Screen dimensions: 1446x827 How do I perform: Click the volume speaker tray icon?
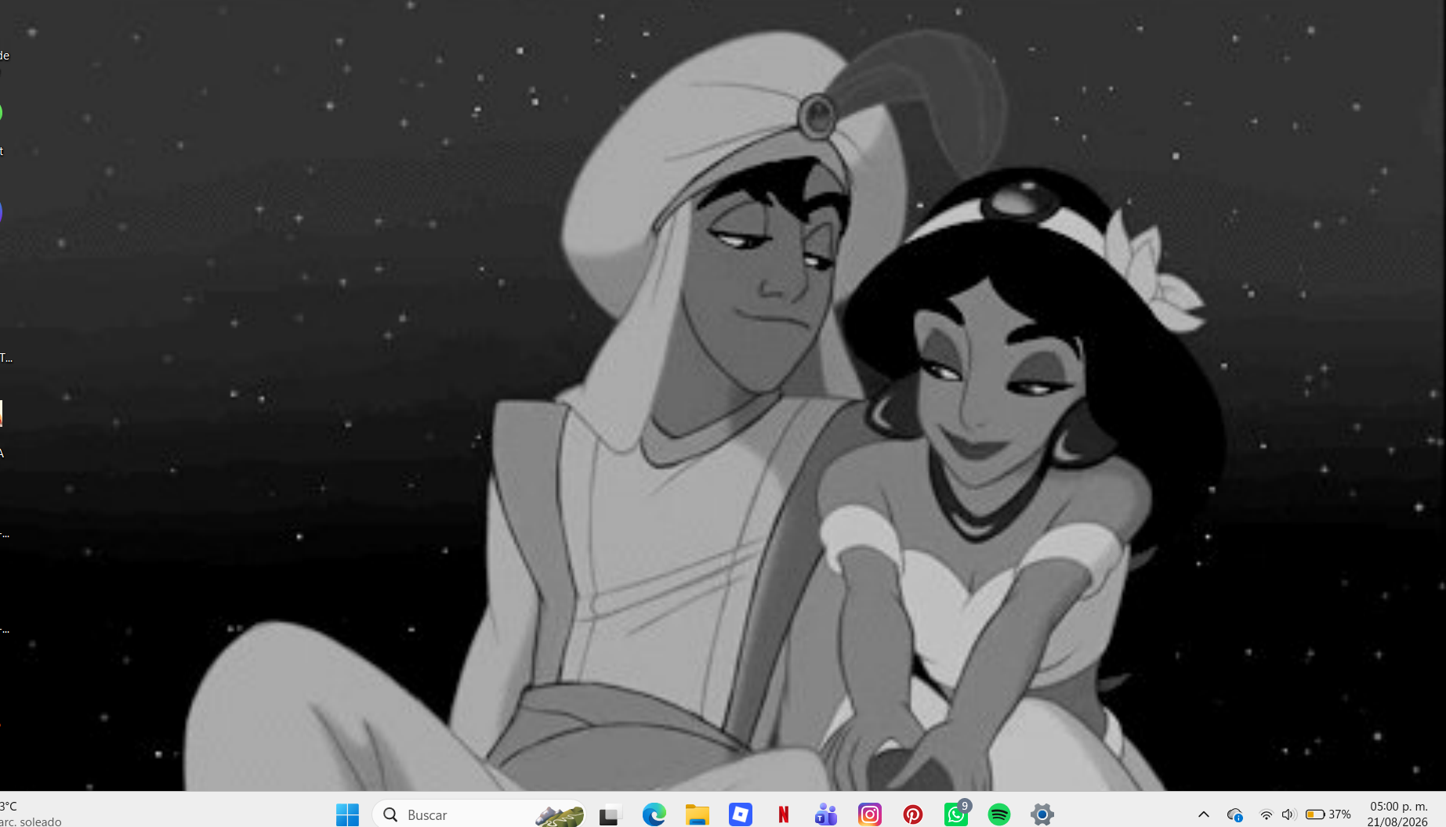(1288, 814)
